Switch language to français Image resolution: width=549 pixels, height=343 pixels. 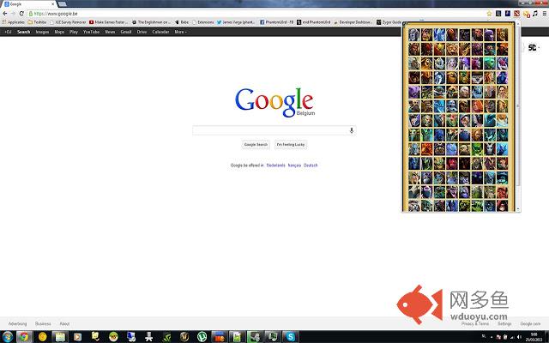294,165
